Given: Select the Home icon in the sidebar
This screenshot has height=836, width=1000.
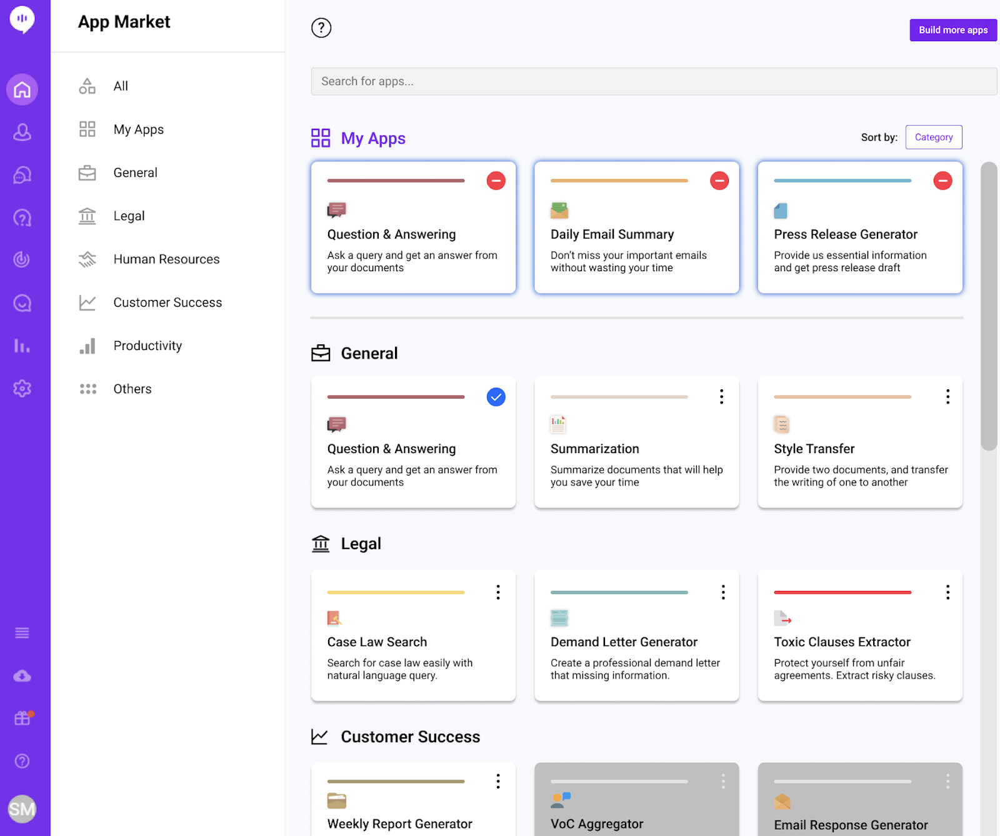Looking at the screenshot, I should pos(22,89).
